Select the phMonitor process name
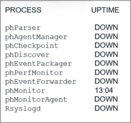This screenshot has width=131, height=123. [x=25, y=91]
